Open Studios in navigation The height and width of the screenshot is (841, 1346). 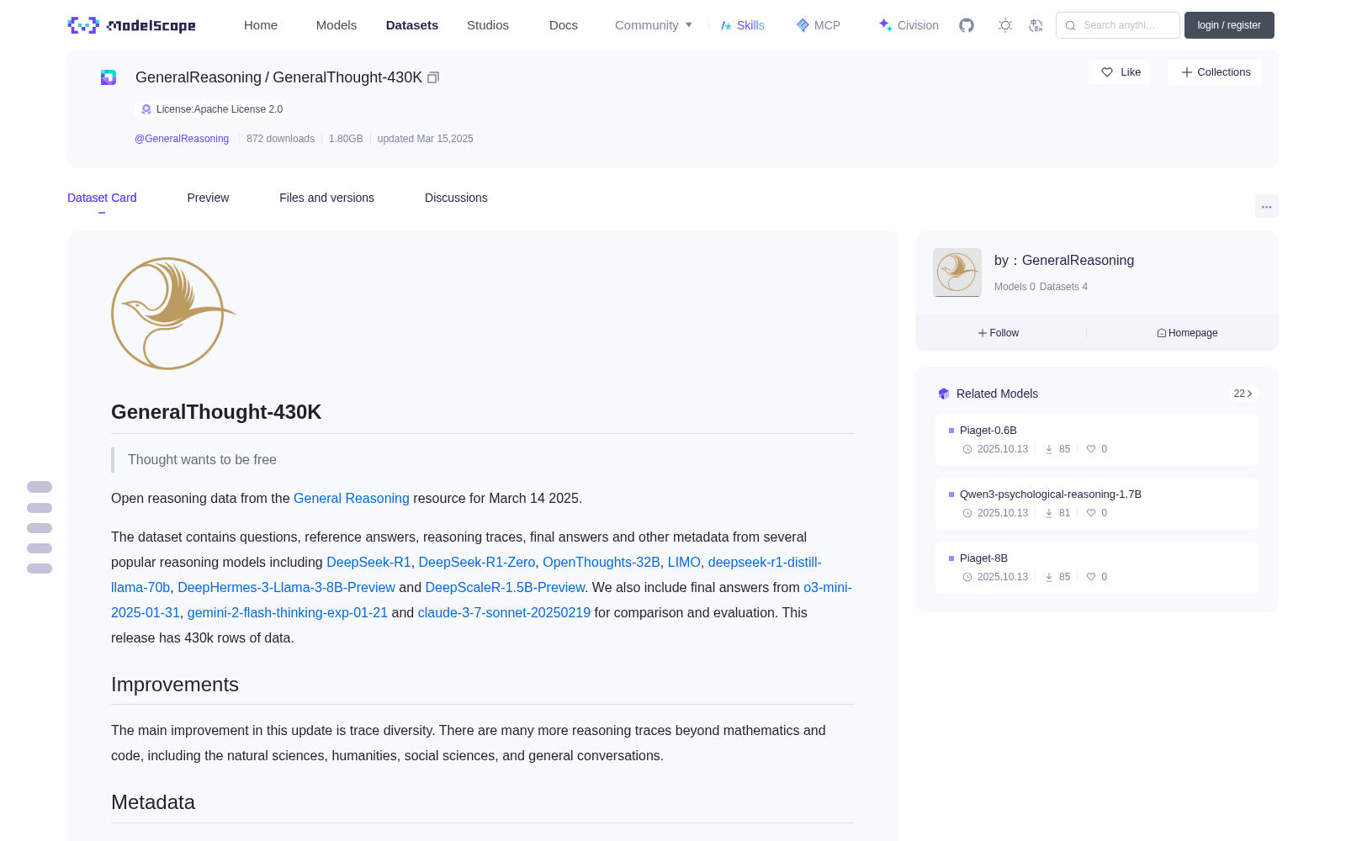pos(488,25)
